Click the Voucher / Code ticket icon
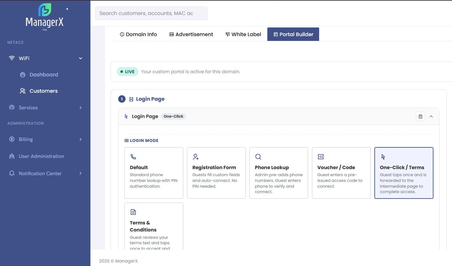This screenshot has height=266, width=452. point(321,157)
